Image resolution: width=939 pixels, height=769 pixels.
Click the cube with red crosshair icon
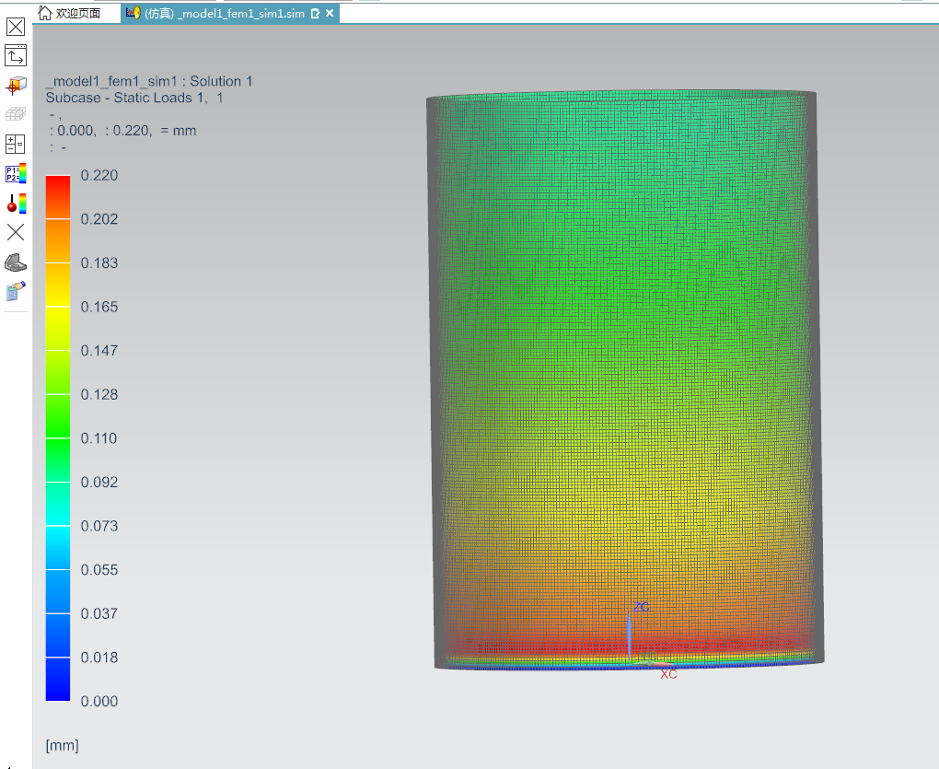pos(16,86)
